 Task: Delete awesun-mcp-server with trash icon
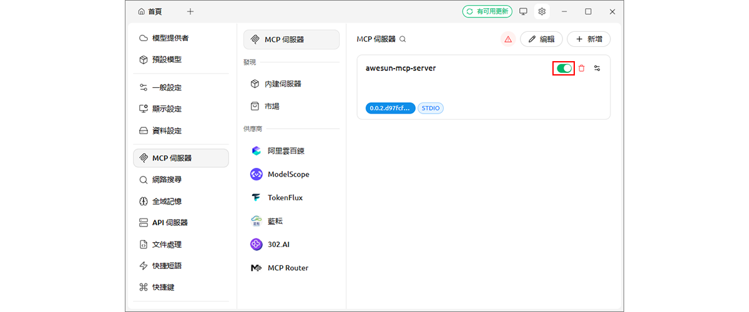click(x=582, y=68)
